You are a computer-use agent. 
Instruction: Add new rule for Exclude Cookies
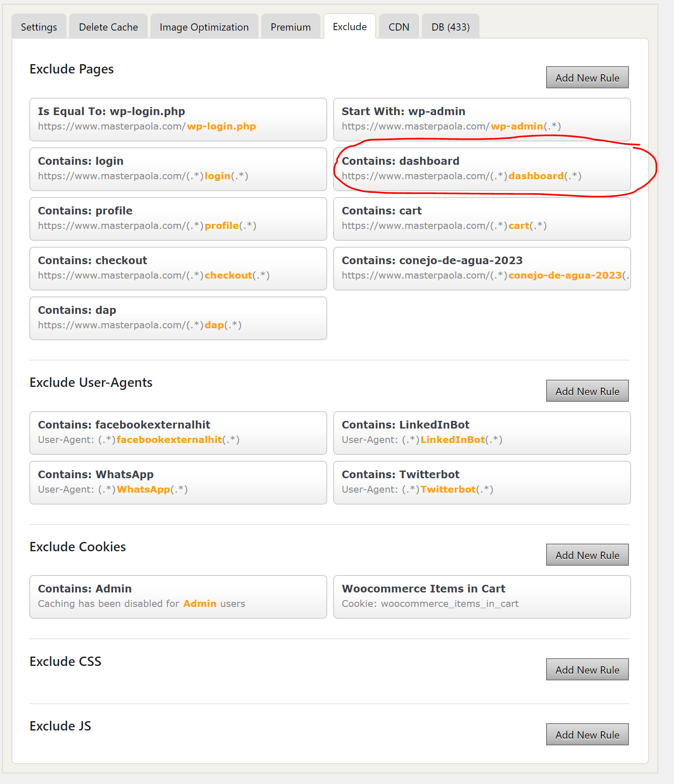[587, 555]
